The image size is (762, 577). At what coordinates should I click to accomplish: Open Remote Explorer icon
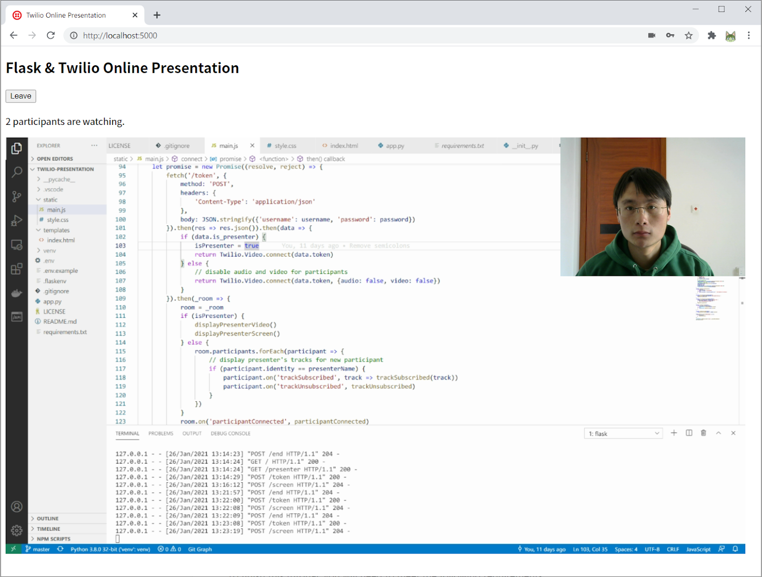(17, 245)
